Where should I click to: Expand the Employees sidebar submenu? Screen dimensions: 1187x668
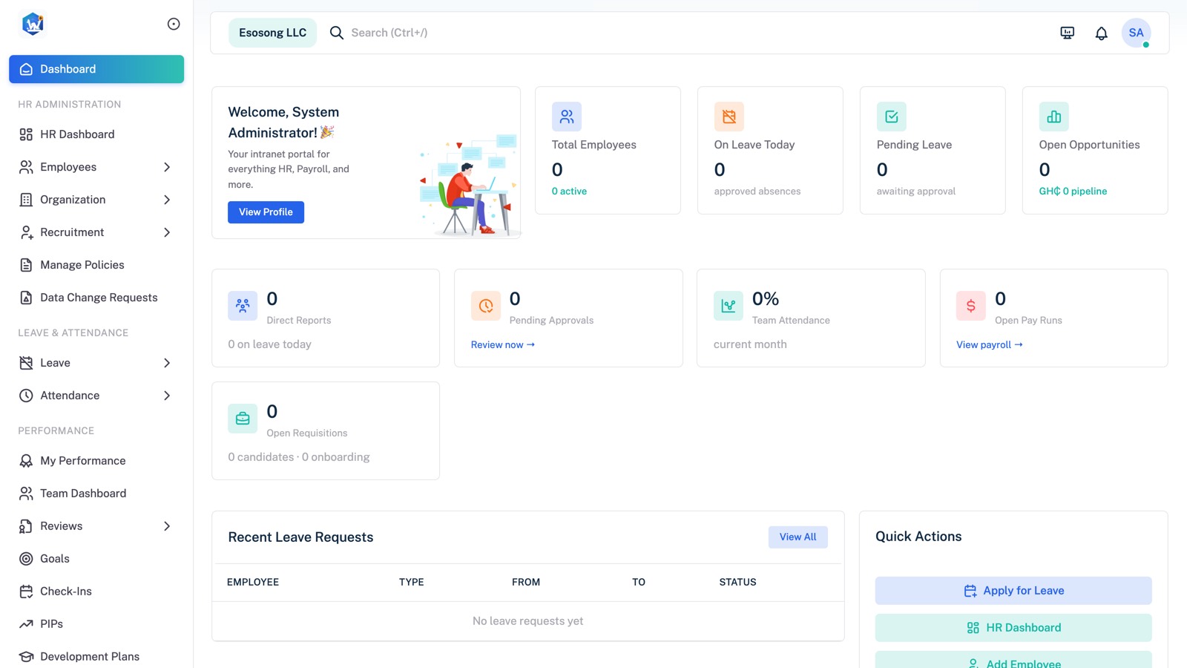click(96, 167)
